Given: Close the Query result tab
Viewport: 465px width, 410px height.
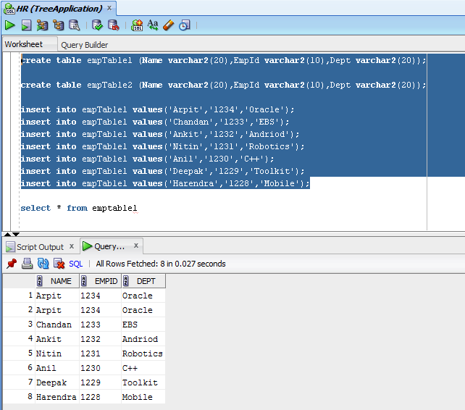Looking at the screenshot, I should 136,246.
